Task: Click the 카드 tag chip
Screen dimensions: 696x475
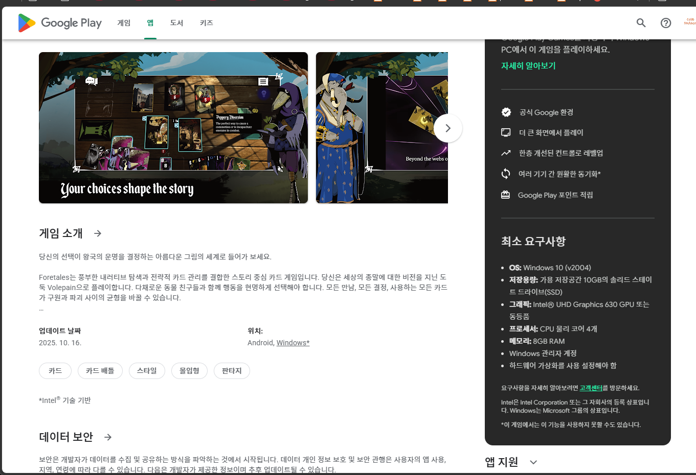Action: (55, 371)
